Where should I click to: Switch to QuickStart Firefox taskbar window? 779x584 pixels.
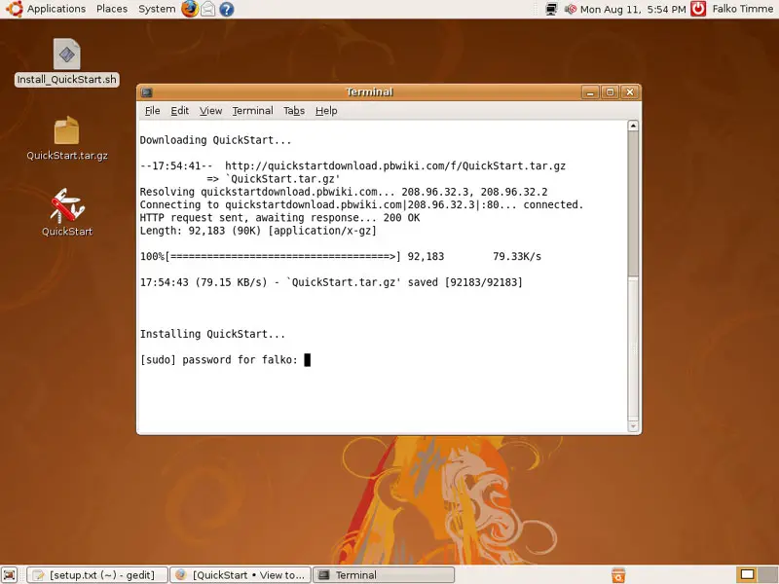click(x=241, y=575)
